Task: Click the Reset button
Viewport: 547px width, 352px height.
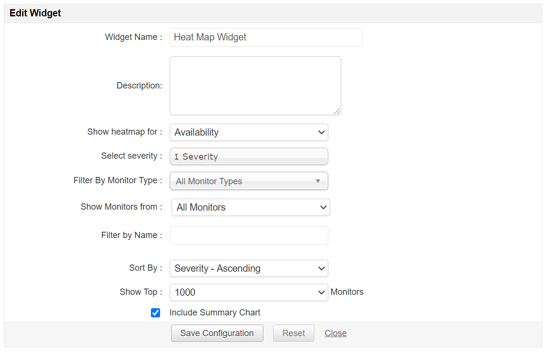Action: (x=293, y=333)
